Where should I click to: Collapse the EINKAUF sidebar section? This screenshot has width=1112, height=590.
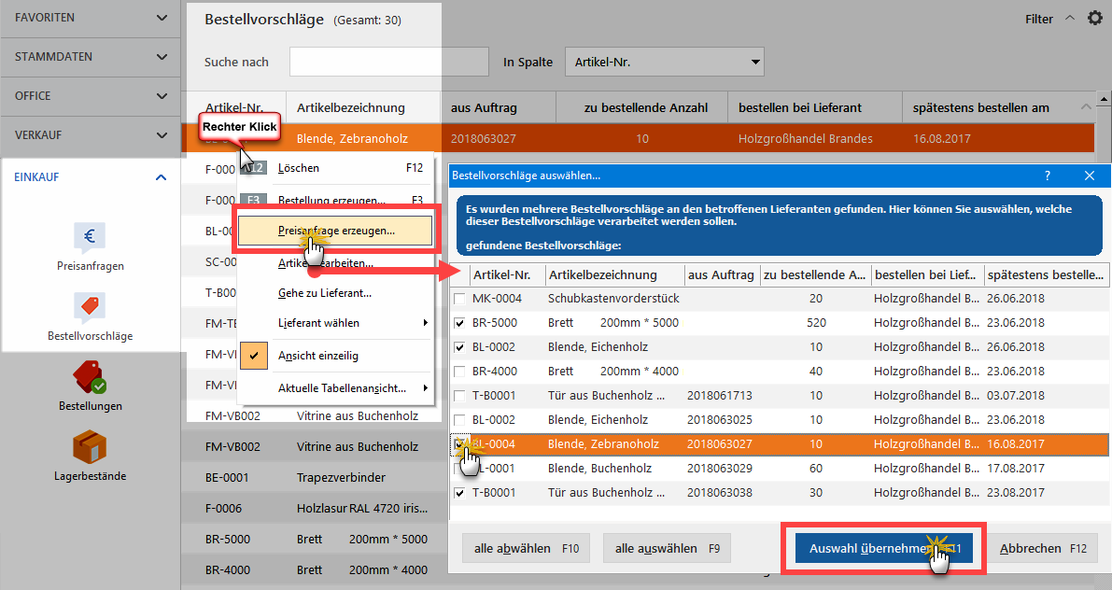(x=161, y=177)
